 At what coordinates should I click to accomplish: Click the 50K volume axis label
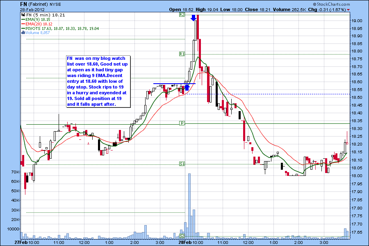[15, 191]
